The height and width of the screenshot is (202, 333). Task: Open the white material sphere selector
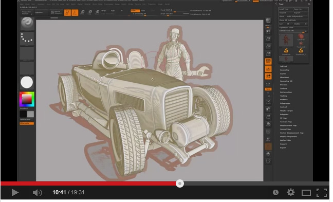coord(27,82)
